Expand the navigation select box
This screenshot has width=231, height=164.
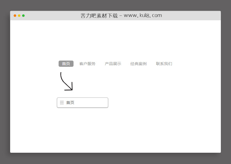click(82, 103)
